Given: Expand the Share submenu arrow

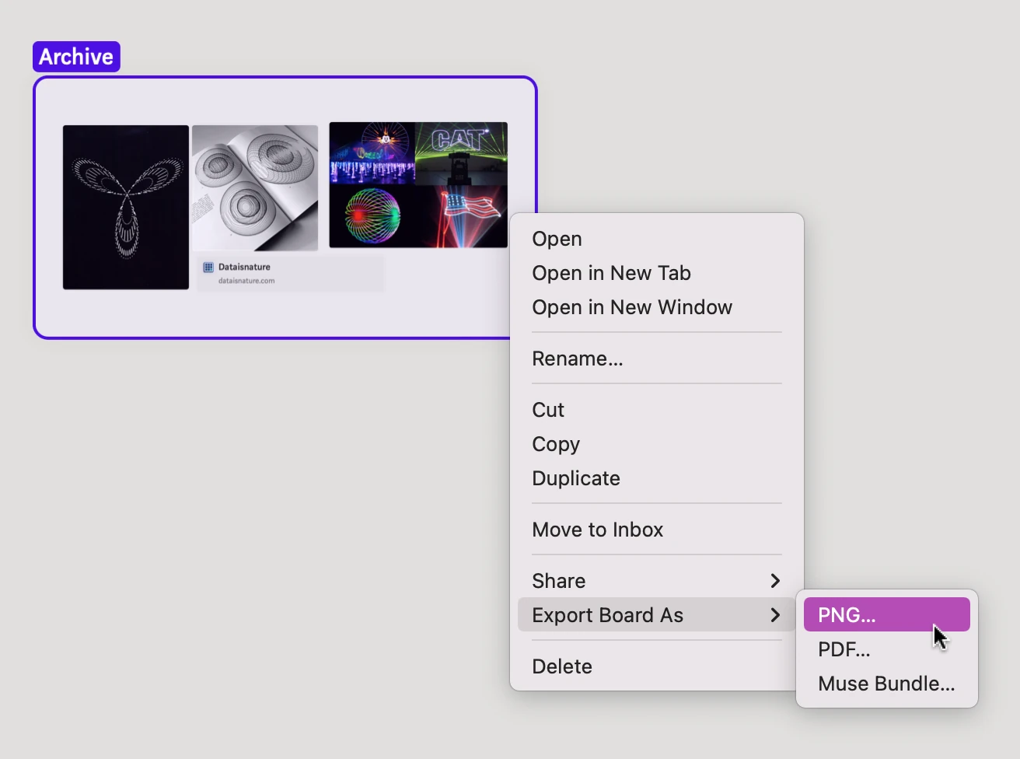Looking at the screenshot, I should click(774, 581).
